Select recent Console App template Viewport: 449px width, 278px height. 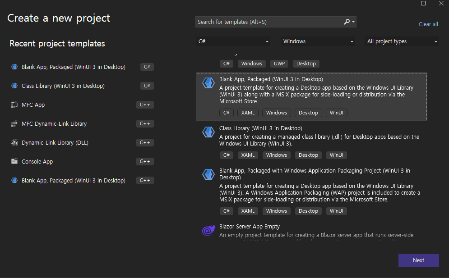82,161
